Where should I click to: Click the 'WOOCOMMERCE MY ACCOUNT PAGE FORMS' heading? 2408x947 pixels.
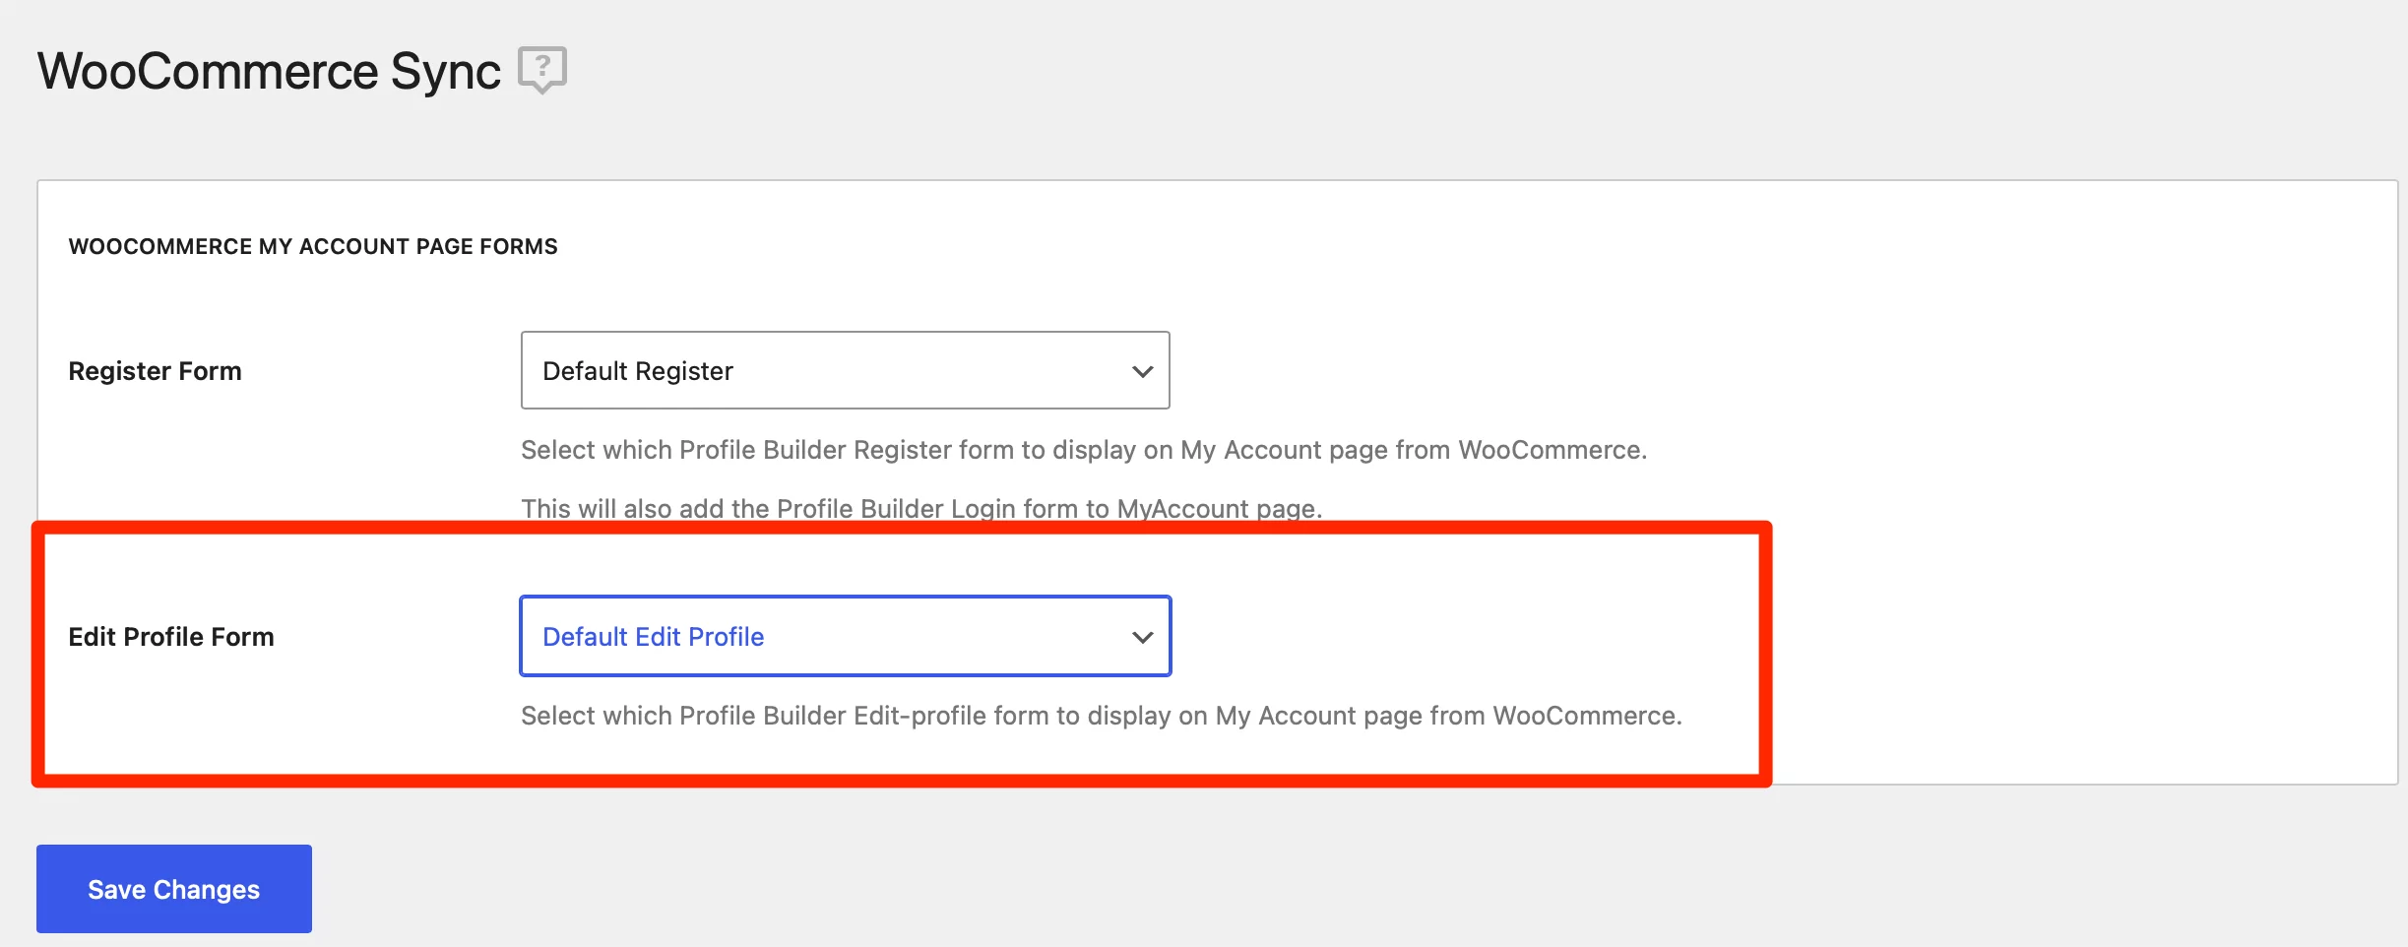coord(313,246)
